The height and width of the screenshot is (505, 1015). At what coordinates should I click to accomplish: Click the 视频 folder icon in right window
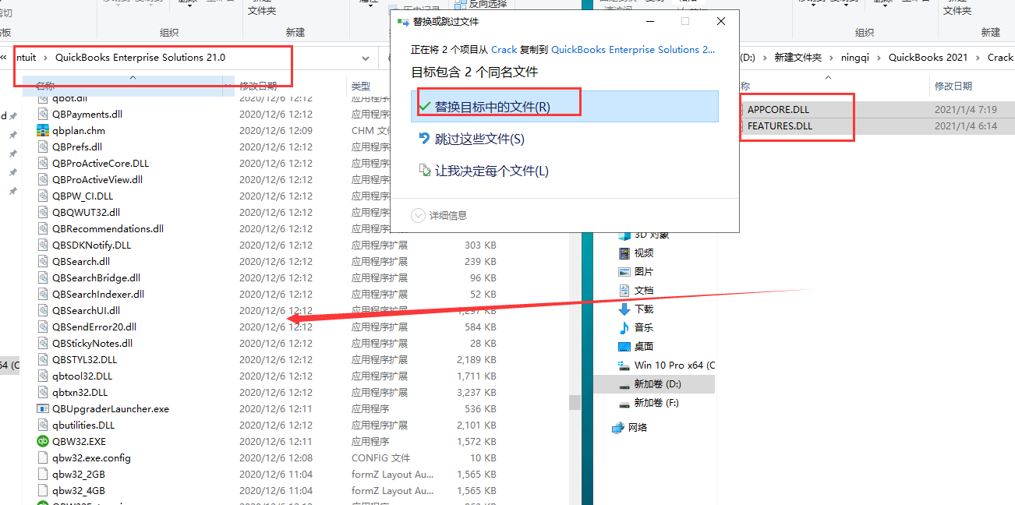pos(624,253)
